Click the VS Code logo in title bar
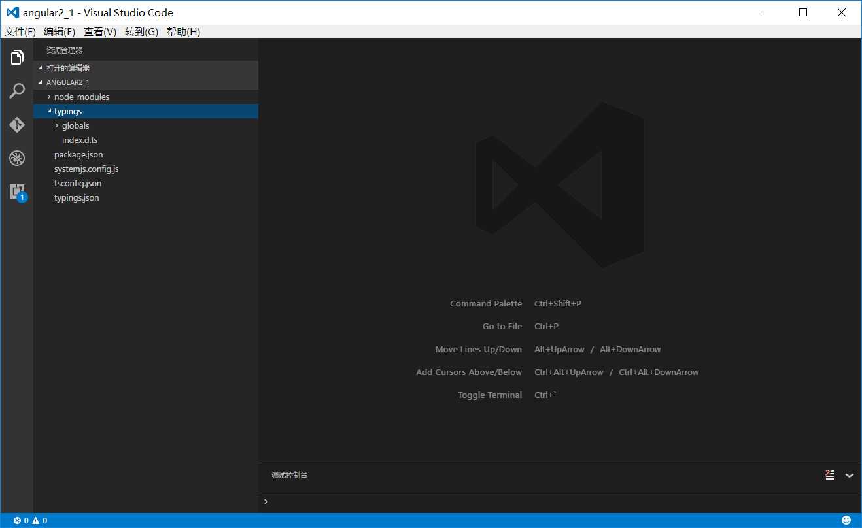This screenshot has width=862, height=528. pyautogui.click(x=12, y=12)
